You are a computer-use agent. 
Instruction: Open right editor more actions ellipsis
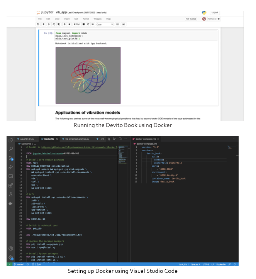point(234,139)
